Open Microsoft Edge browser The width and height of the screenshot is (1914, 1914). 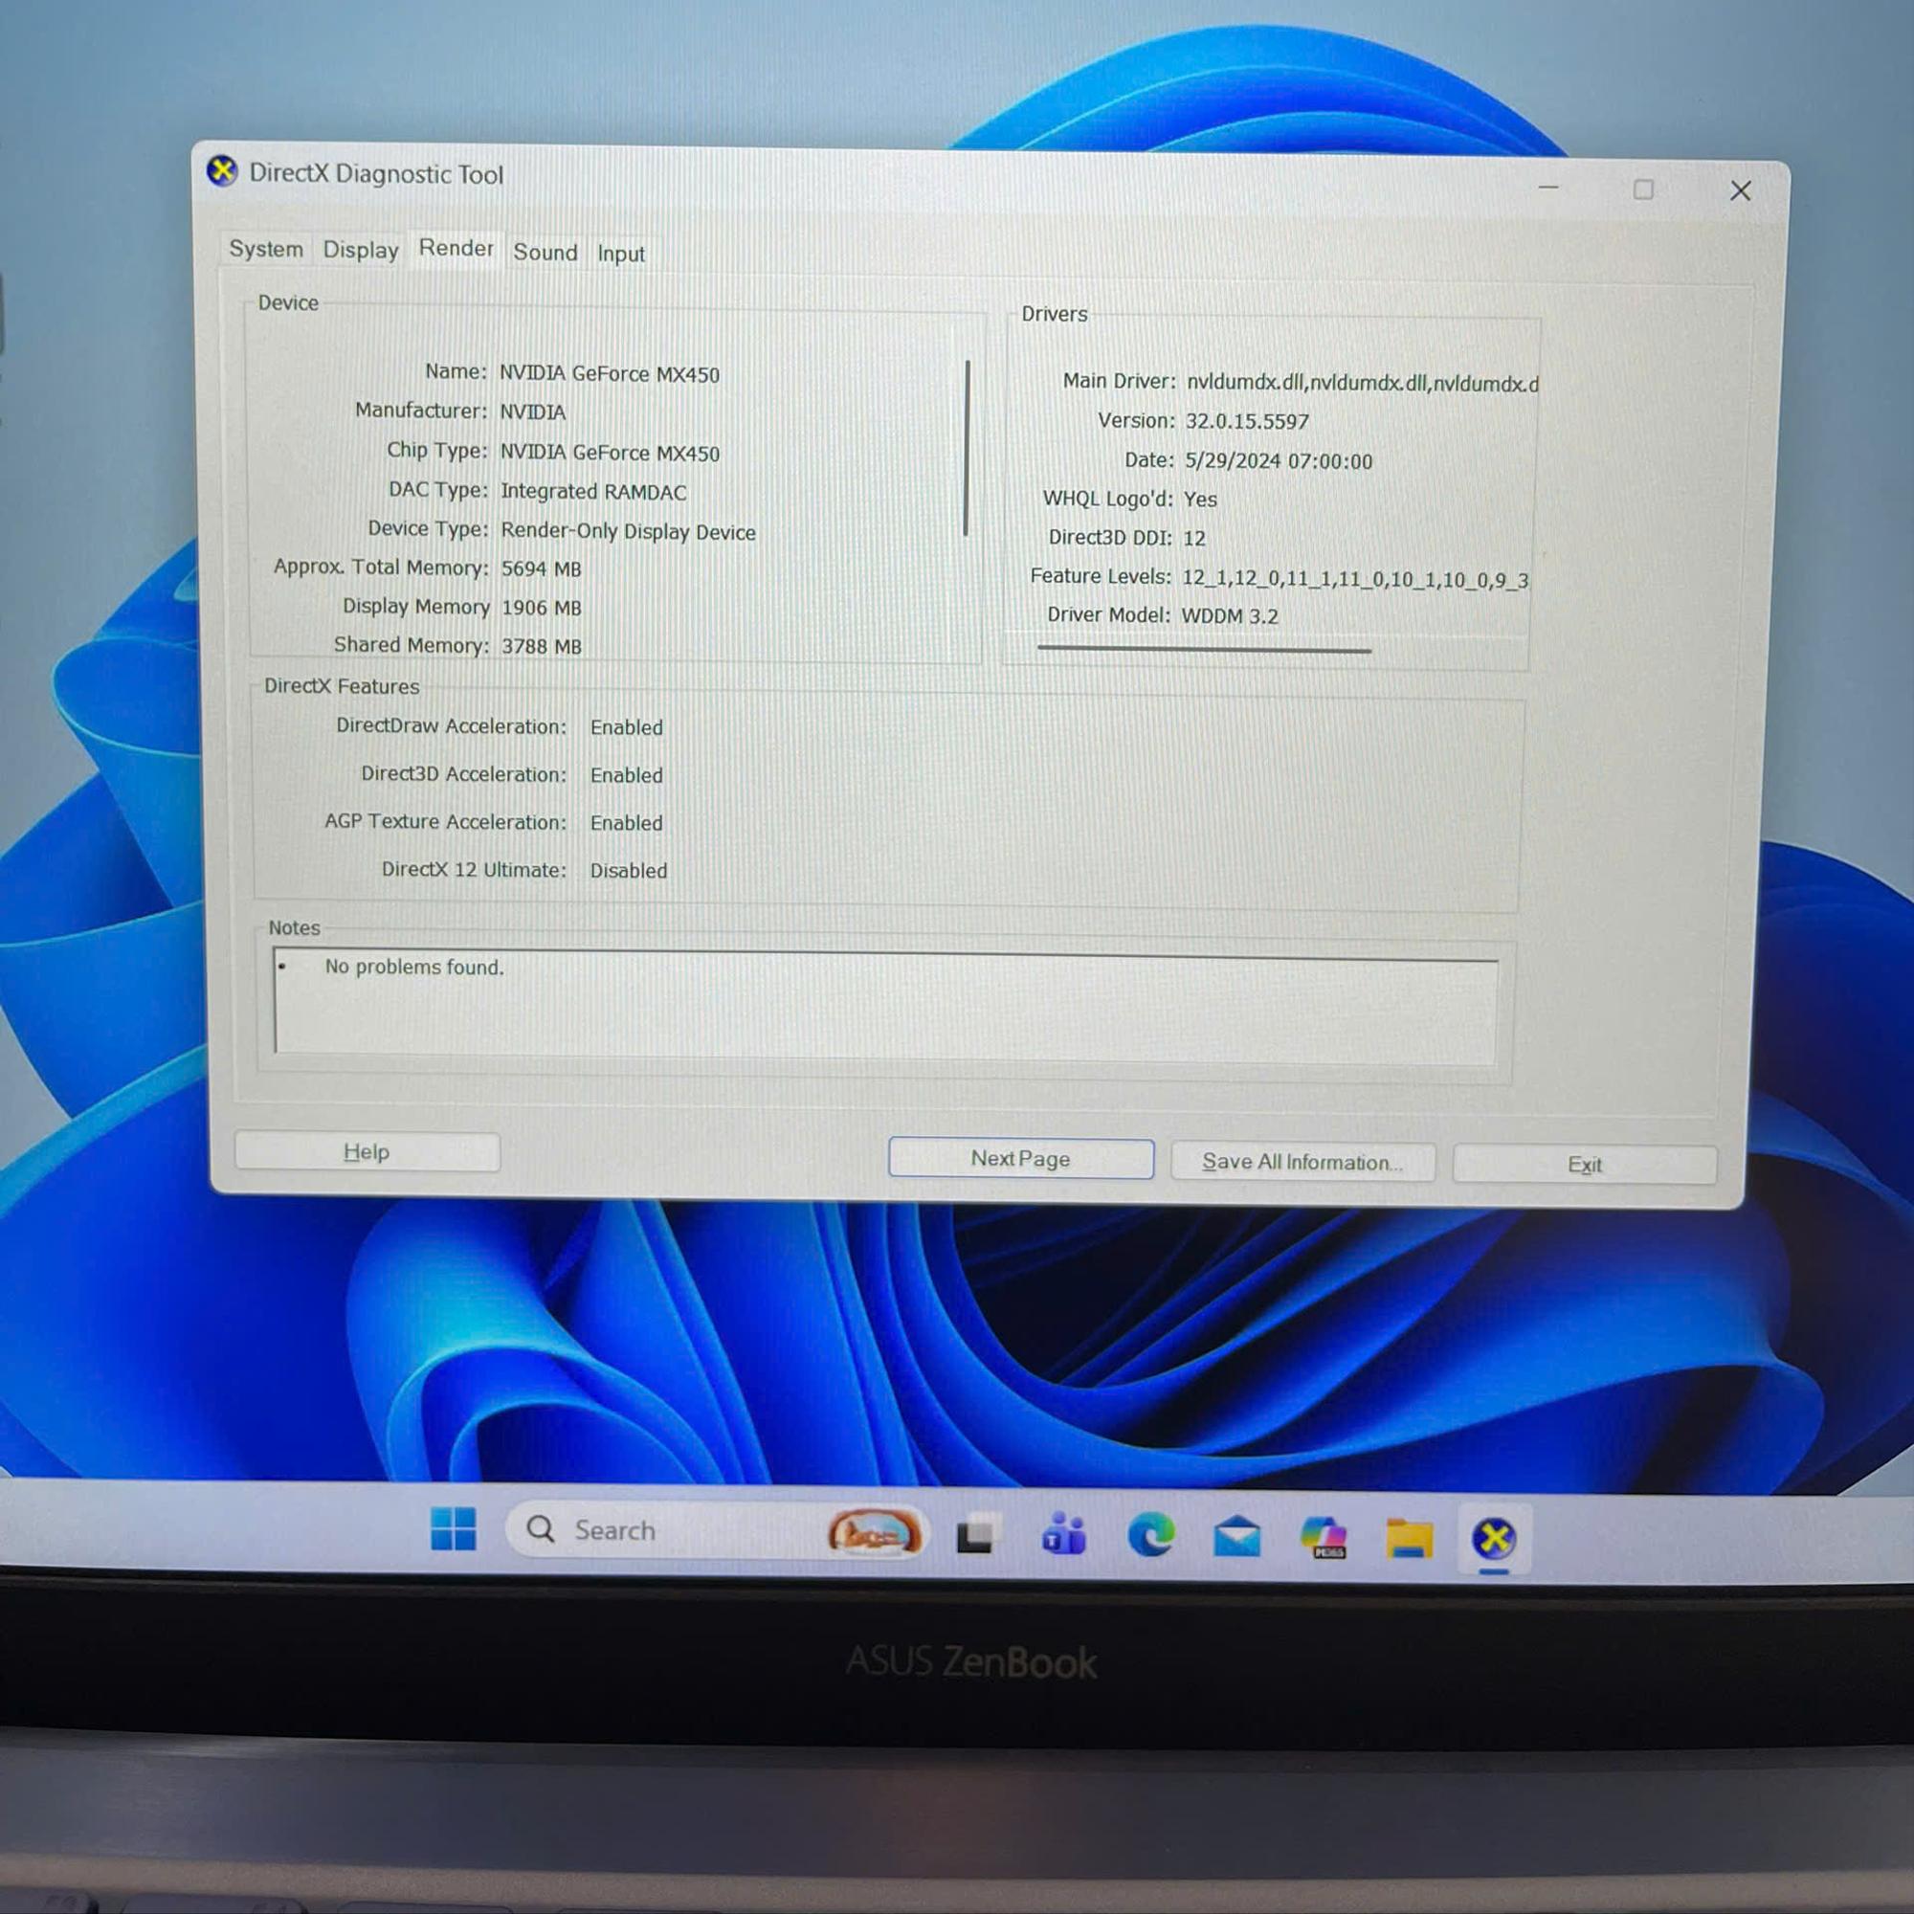[x=1152, y=1533]
